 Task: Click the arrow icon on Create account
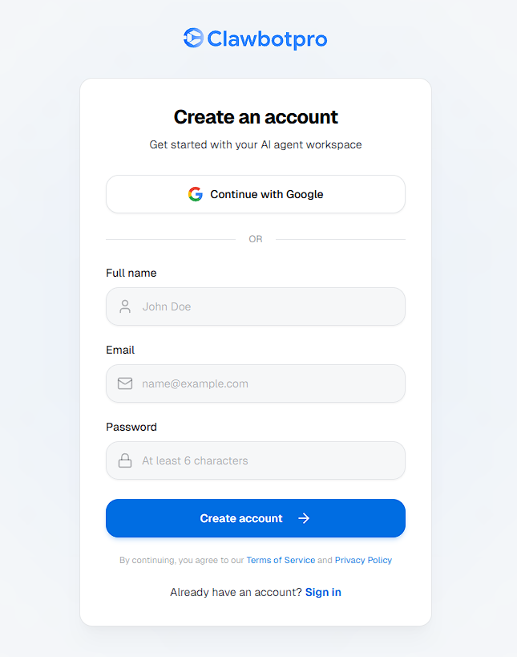pyautogui.click(x=304, y=518)
